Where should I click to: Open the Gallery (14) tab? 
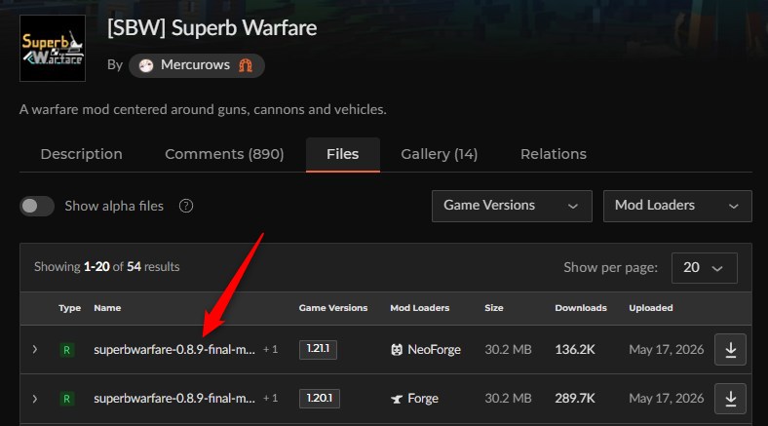[440, 154]
